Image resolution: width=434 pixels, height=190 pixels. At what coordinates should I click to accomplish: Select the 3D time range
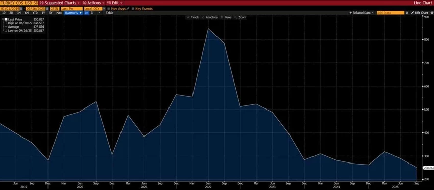point(11,13)
